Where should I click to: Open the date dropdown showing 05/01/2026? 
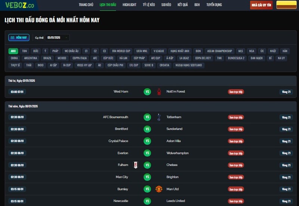[x=57, y=38]
